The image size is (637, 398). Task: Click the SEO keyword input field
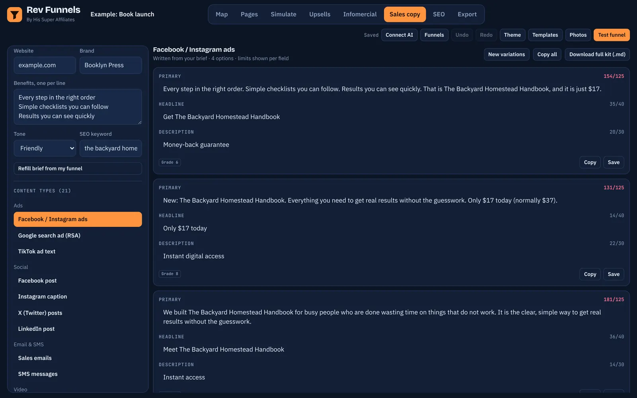[111, 148]
